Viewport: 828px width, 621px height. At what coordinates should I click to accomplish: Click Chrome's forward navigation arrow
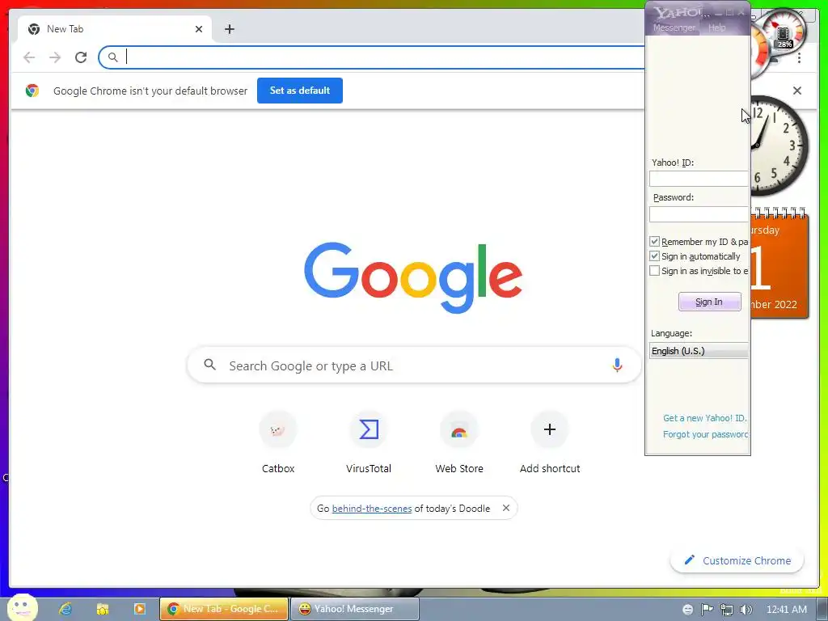tap(55, 57)
